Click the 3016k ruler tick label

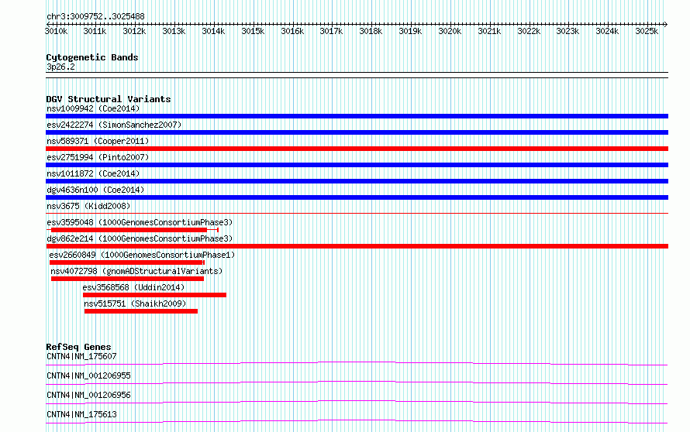tap(292, 31)
